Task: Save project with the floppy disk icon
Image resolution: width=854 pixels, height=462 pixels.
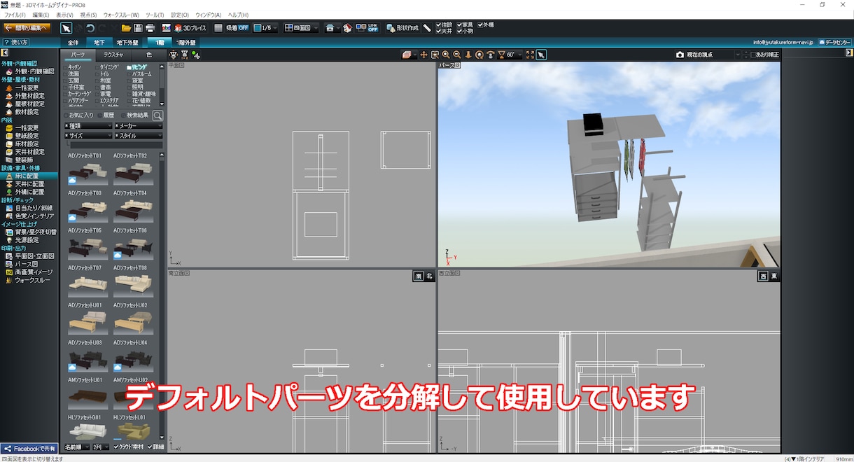Action: tap(138, 28)
